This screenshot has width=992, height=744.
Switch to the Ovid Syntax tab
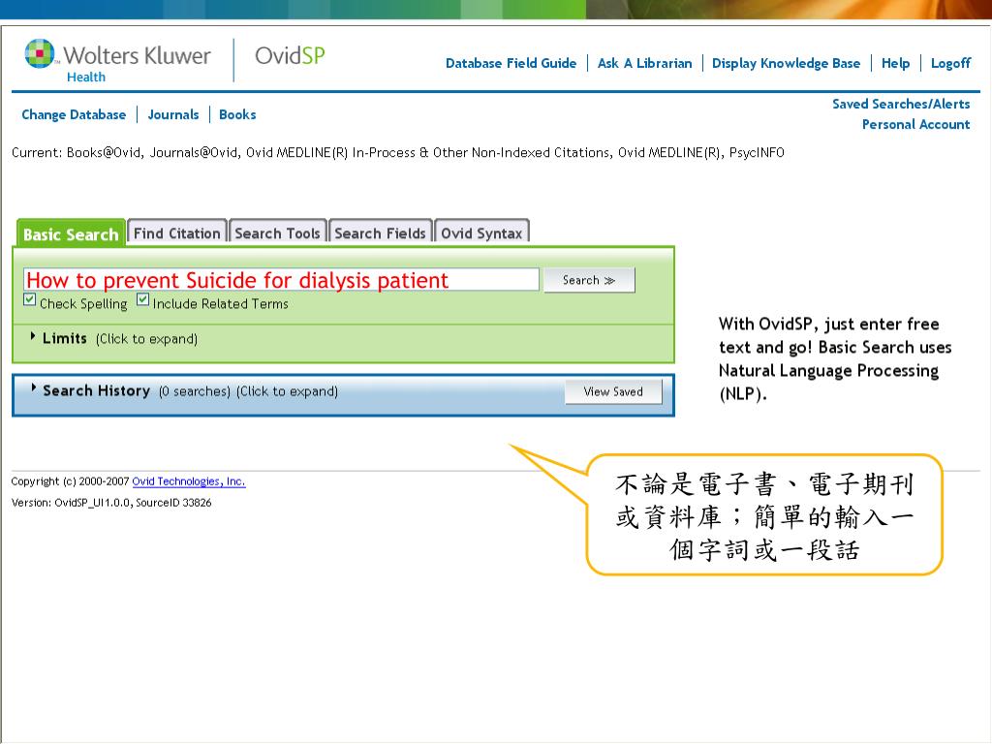pyautogui.click(x=481, y=232)
